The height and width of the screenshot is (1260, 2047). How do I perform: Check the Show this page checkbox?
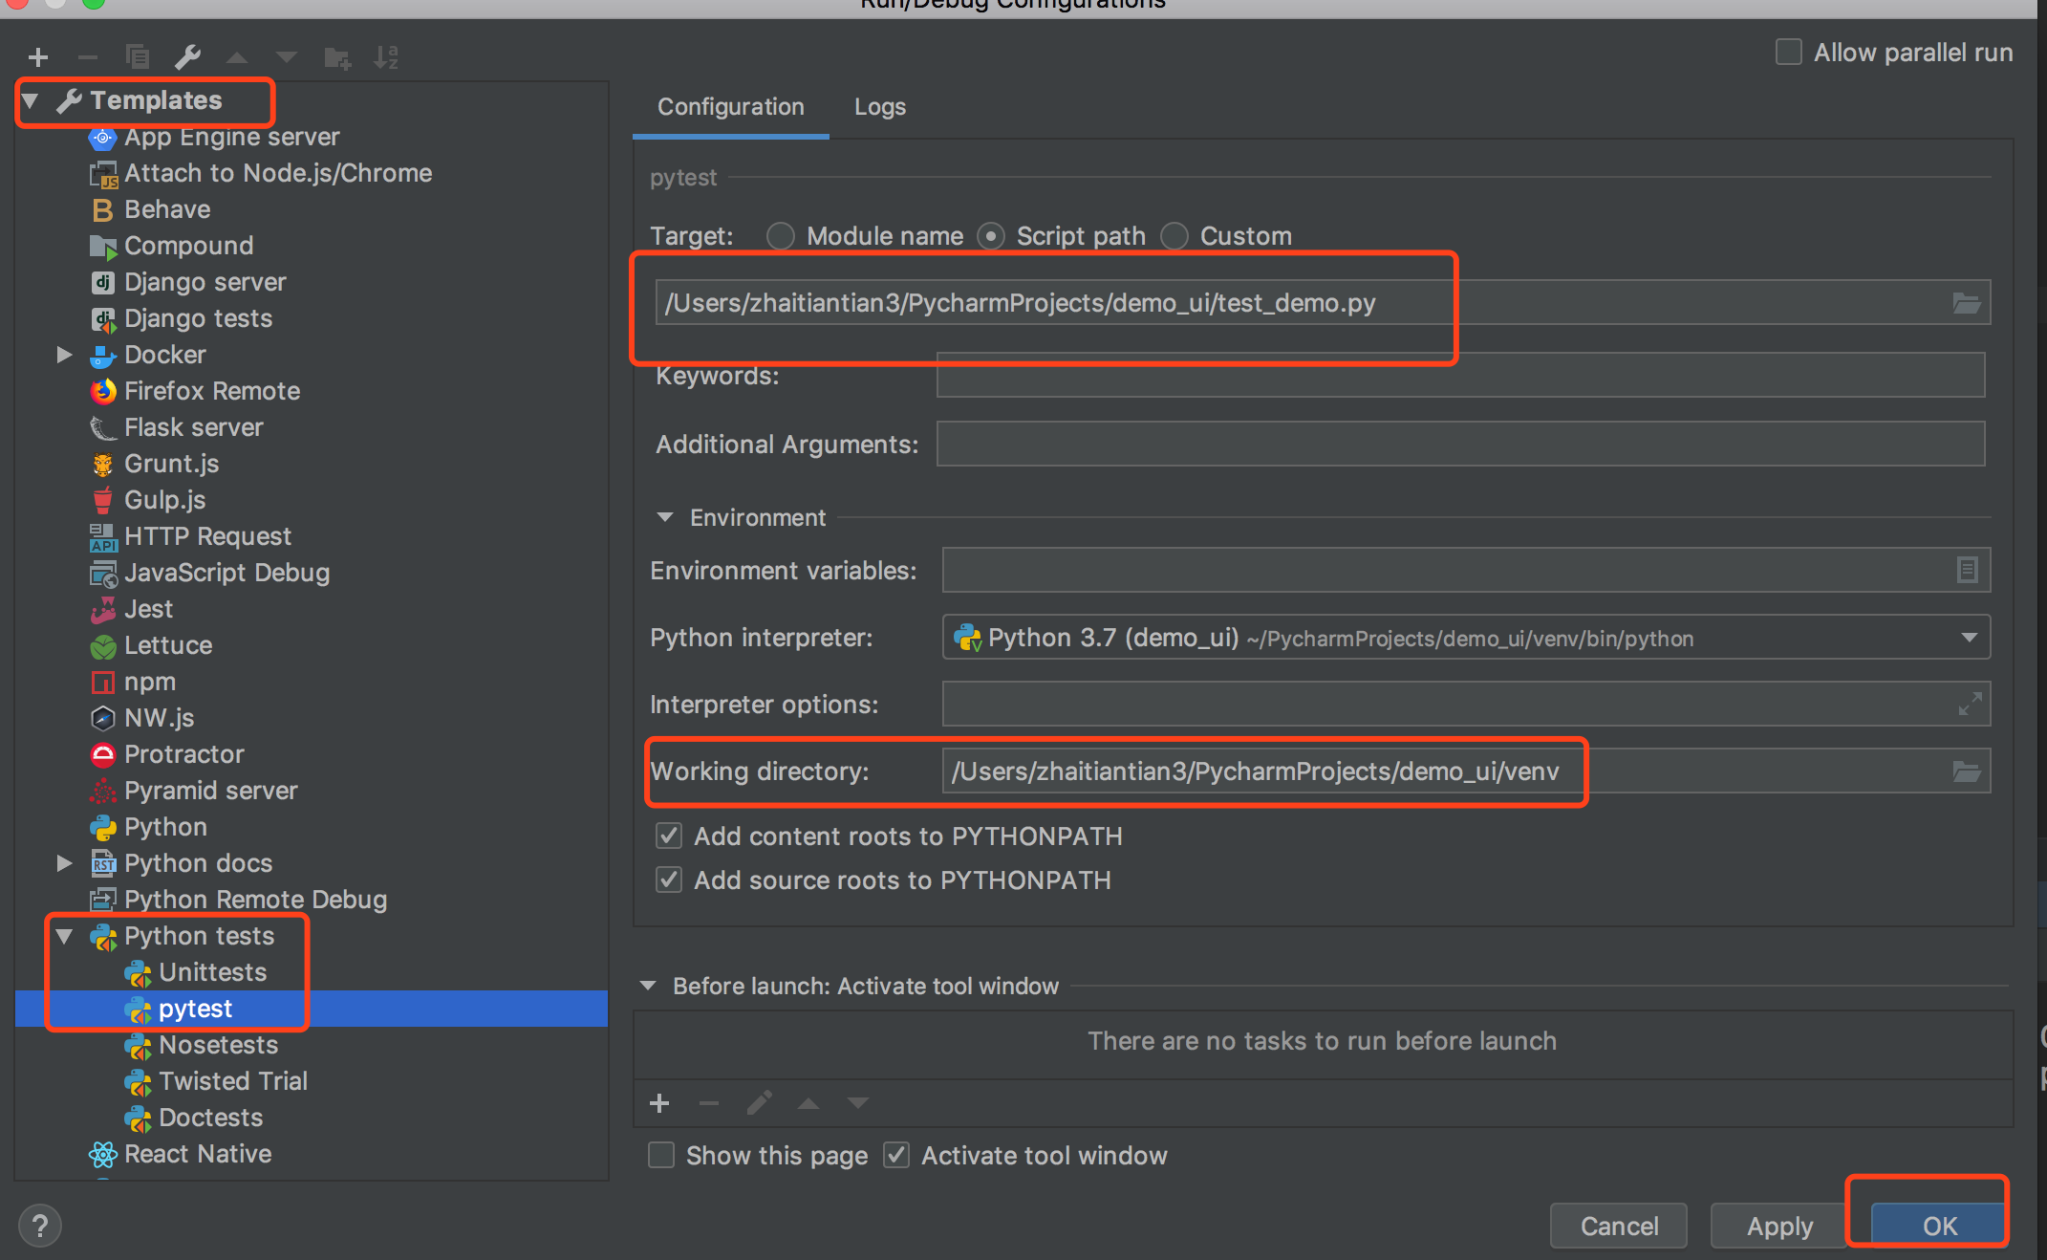pos(661,1156)
